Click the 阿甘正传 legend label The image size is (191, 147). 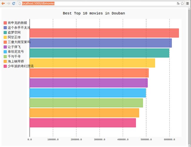tap(14, 37)
